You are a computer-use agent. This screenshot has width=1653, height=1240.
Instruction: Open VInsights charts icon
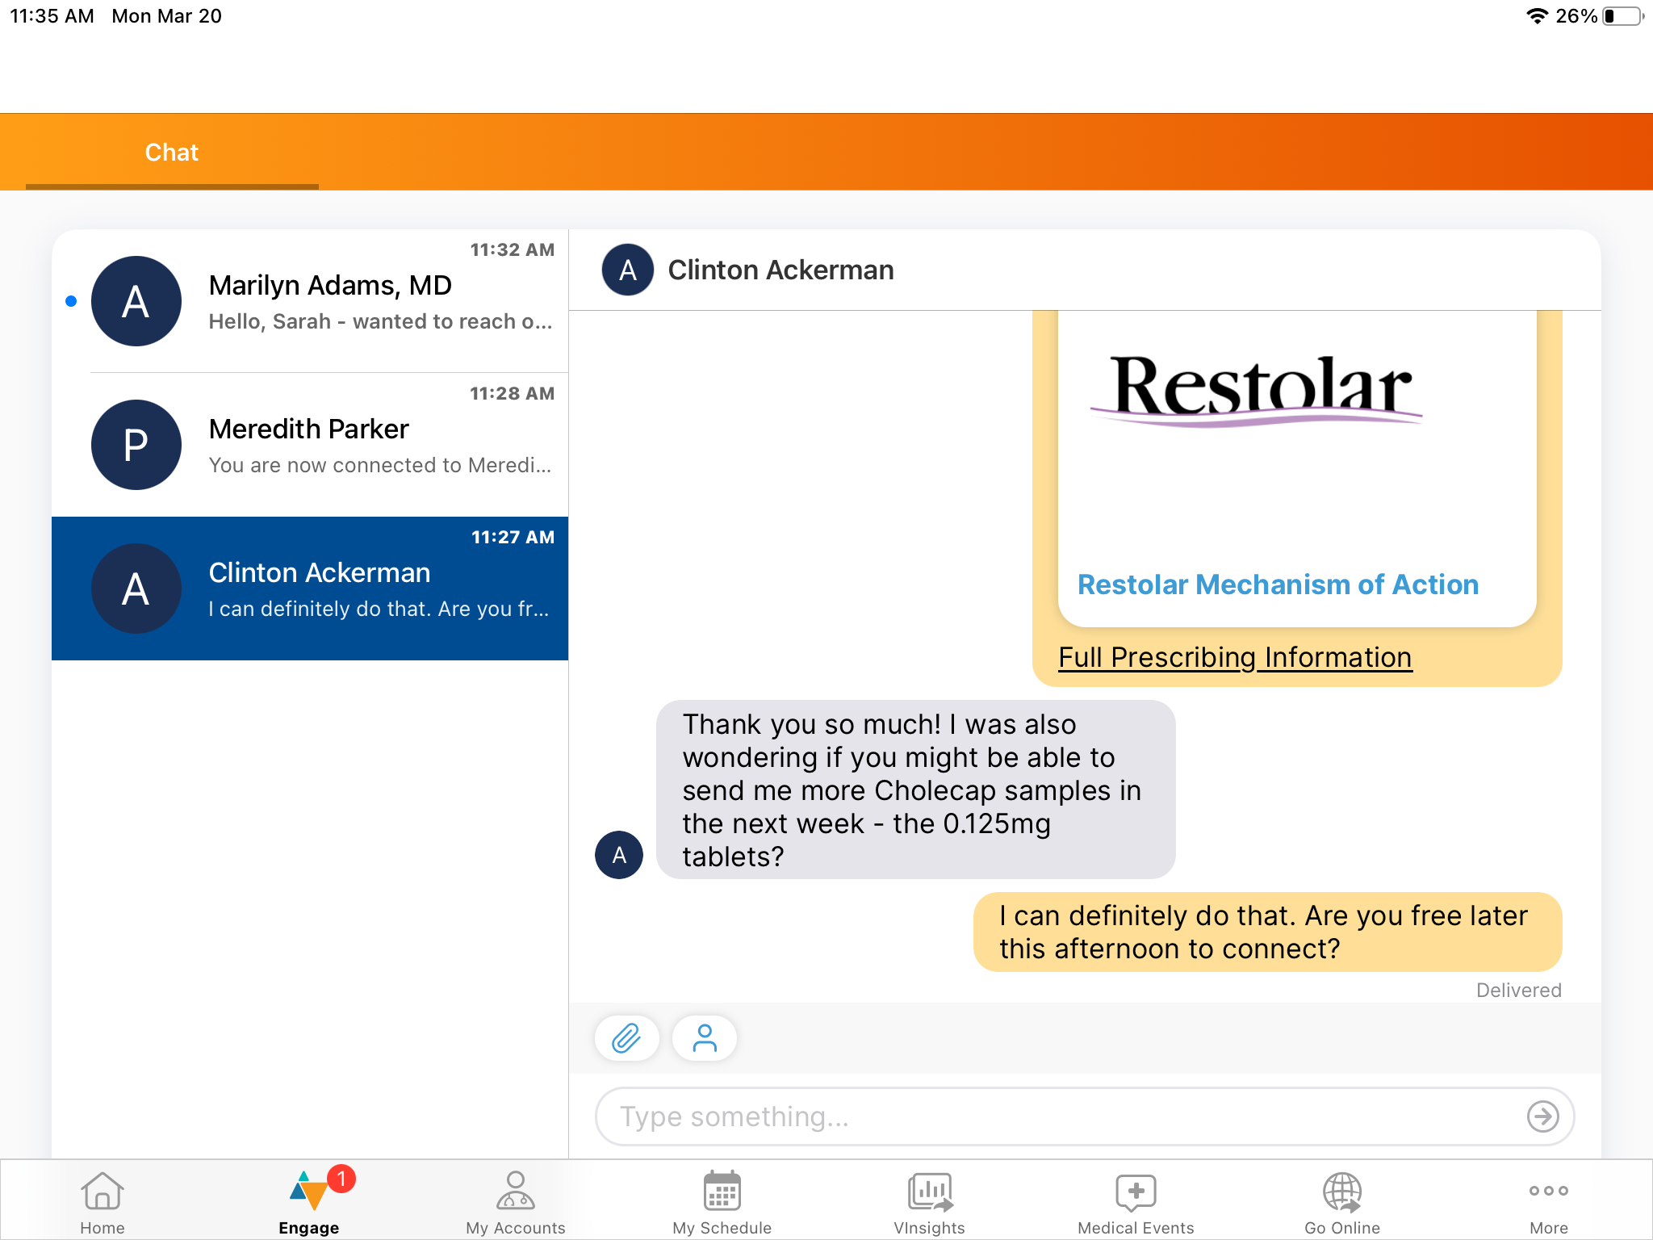[929, 1202]
